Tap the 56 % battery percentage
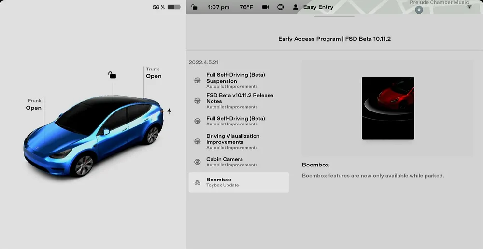This screenshot has height=249, width=483. click(158, 7)
